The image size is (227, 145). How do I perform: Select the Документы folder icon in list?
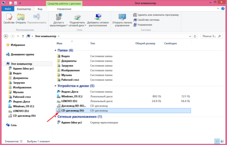pyautogui.click(x=59, y=61)
